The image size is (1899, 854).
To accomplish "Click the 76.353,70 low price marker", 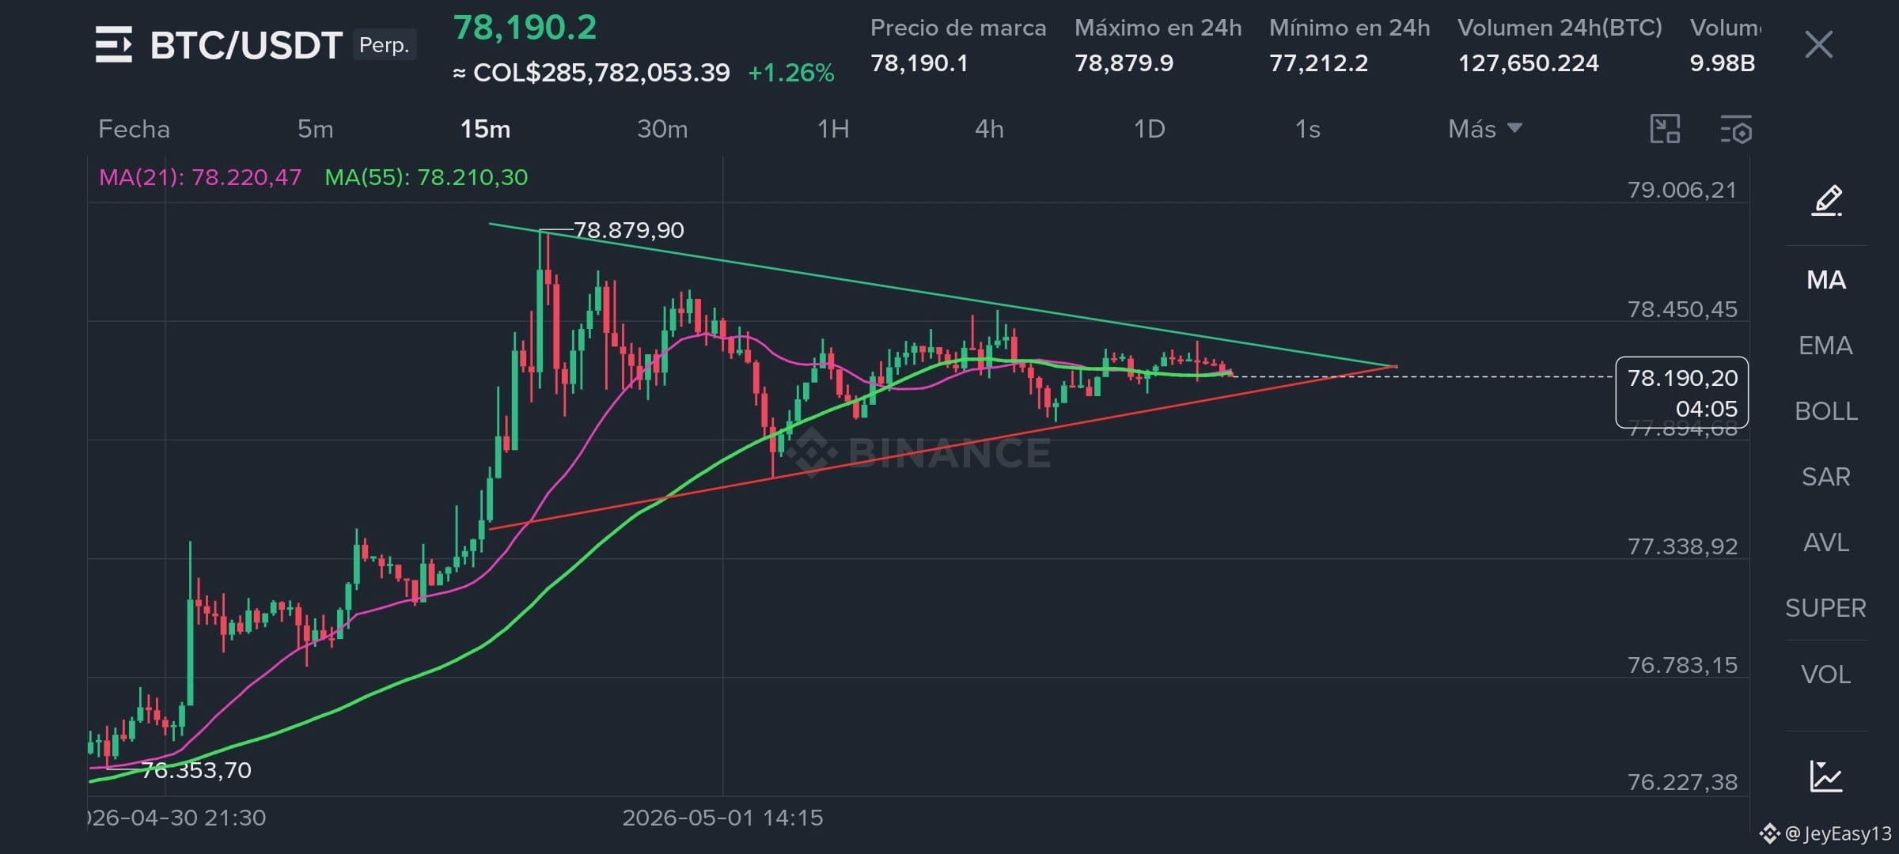I will (196, 770).
